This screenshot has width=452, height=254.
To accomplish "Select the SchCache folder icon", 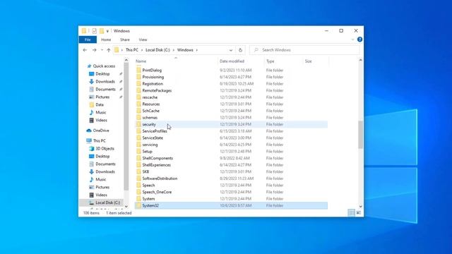I will [x=138, y=111].
